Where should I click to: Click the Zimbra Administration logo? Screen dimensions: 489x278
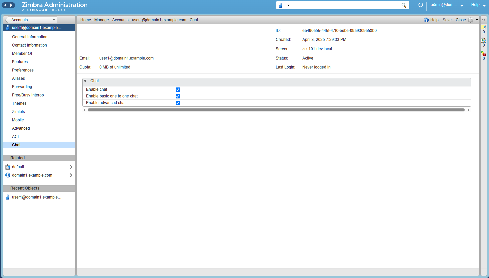tap(55, 6)
